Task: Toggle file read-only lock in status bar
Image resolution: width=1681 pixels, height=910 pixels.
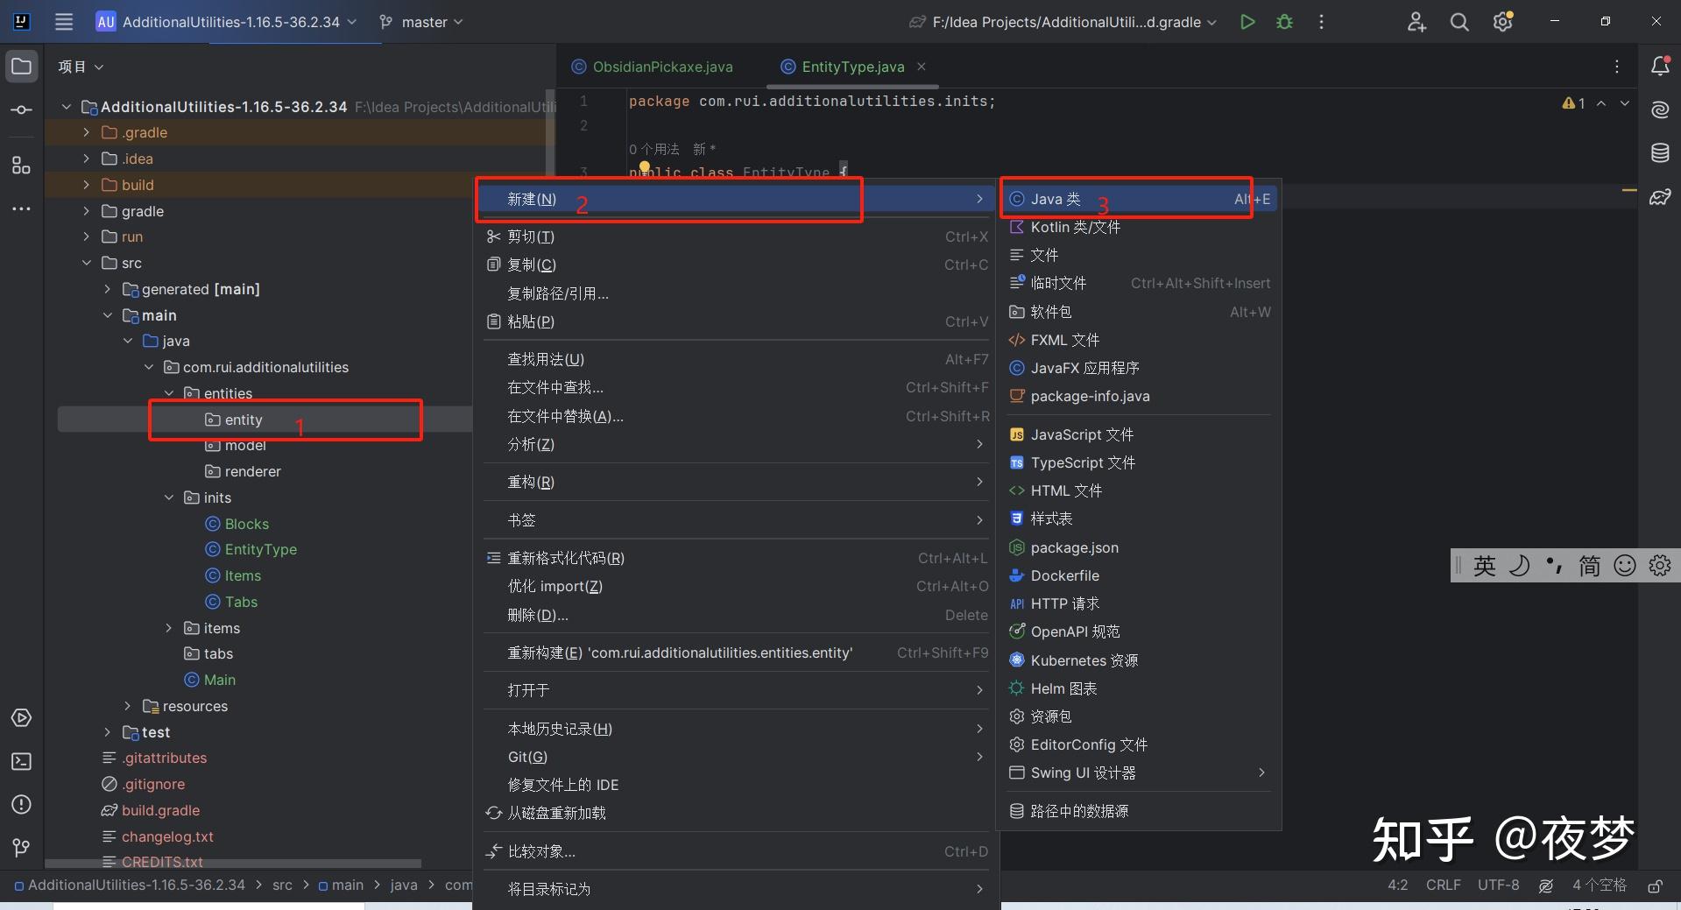Action: pyautogui.click(x=1656, y=885)
